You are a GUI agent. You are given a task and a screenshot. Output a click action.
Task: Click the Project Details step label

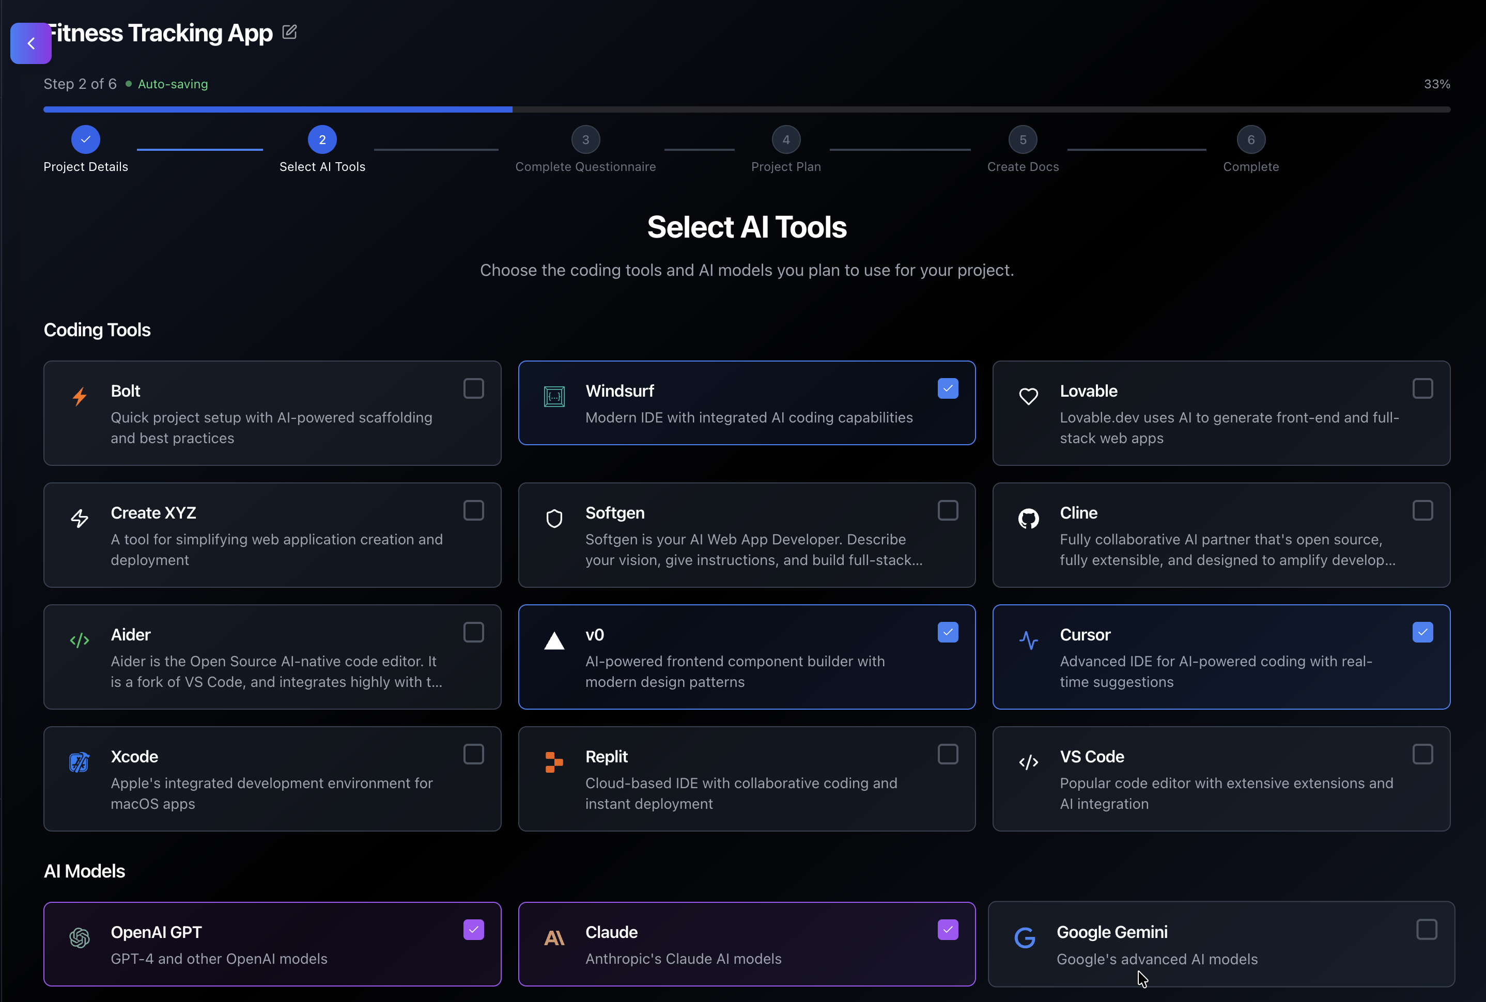tap(86, 167)
